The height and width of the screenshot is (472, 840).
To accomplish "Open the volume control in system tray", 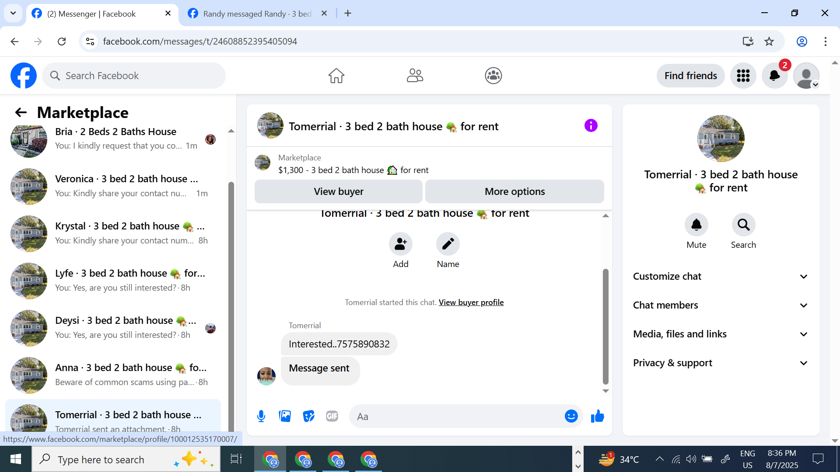I will 691,459.
